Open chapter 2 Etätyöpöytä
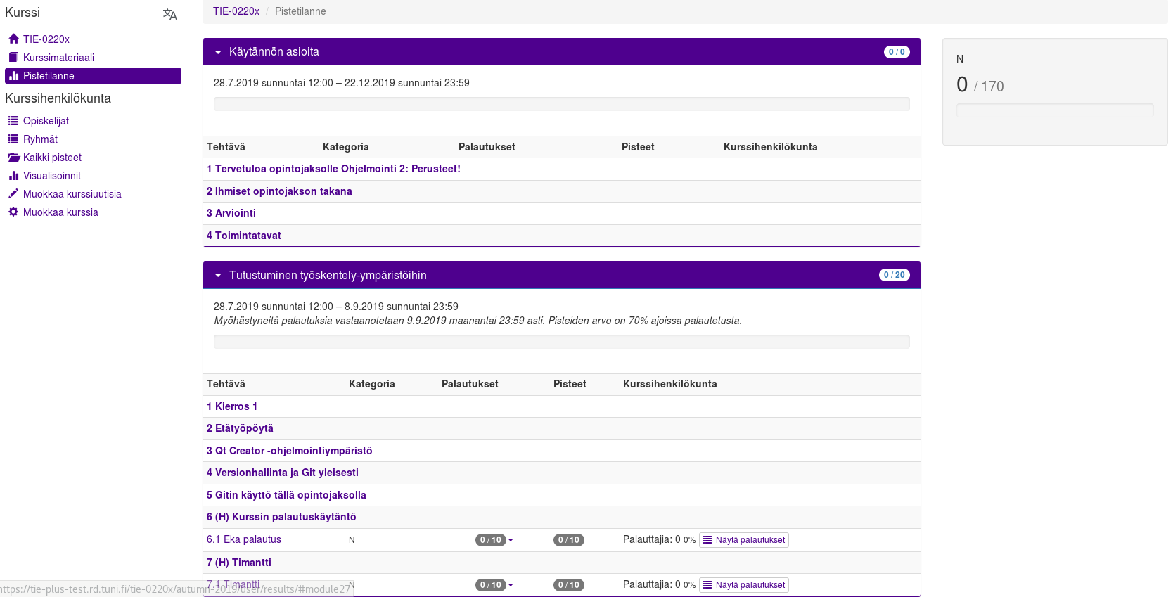This screenshot has width=1173, height=597. pyautogui.click(x=240, y=428)
